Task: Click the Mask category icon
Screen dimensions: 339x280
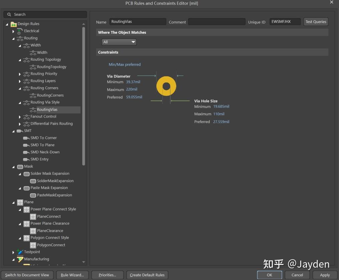Action: [x=20, y=167]
